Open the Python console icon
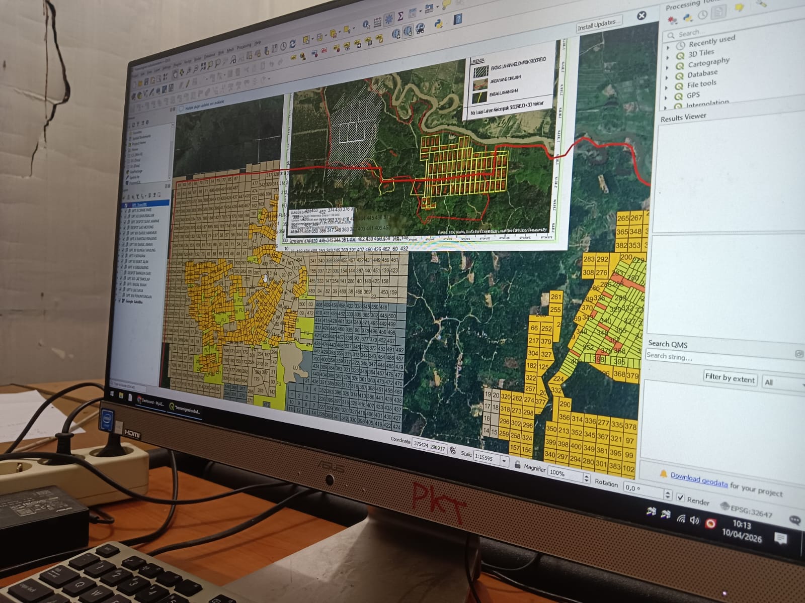 click(x=438, y=24)
